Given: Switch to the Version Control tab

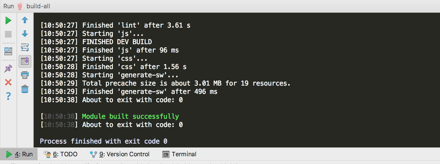Looking at the screenshot, I should [x=125, y=154].
